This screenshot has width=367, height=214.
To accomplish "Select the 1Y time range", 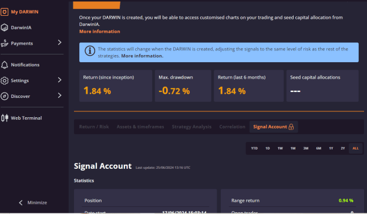I will pos(331,148).
